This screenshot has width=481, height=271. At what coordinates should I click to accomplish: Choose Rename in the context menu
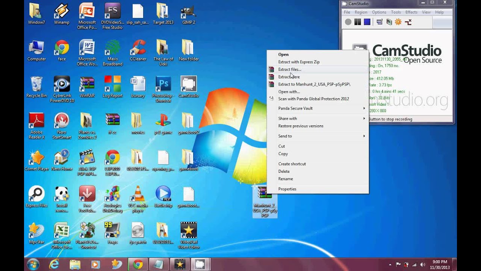(318, 179)
